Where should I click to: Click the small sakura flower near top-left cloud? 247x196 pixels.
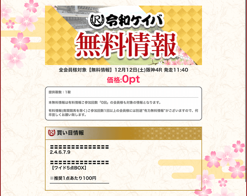[10, 24]
